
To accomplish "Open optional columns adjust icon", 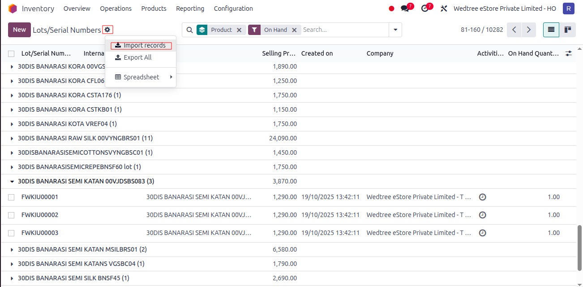I will pos(569,53).
